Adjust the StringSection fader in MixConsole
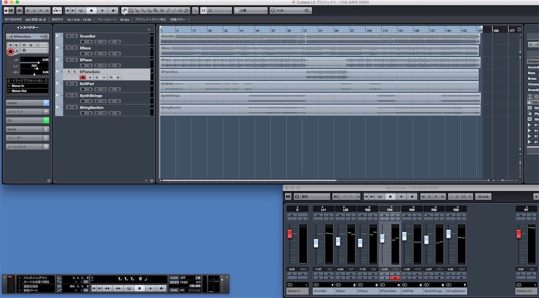The height and width of the screenshot is (298, 539). pyautogui.click(x=448, y=234)
